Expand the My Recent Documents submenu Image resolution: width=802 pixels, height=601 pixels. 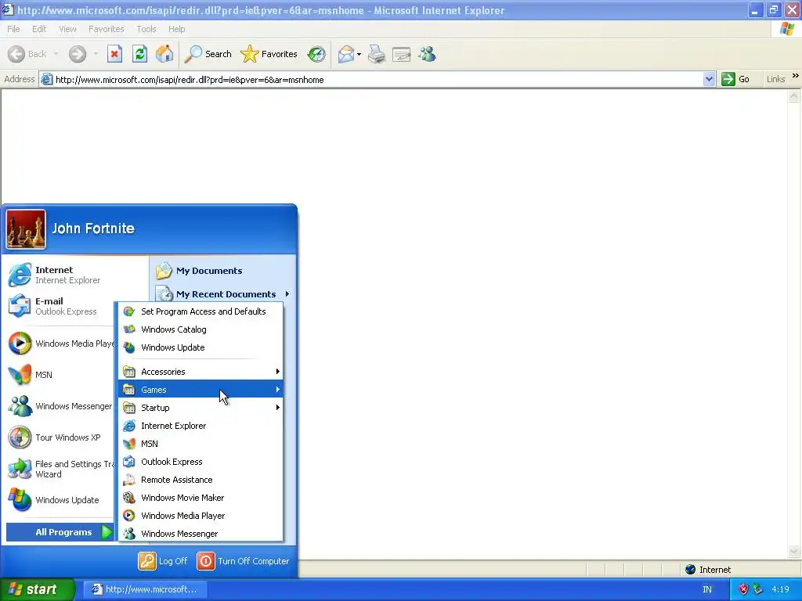[223, 294]
